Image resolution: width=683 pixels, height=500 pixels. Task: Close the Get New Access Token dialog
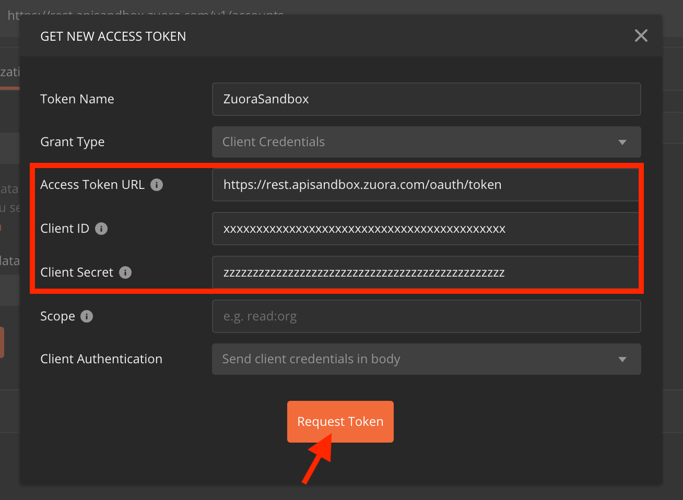tap(641, 35)
